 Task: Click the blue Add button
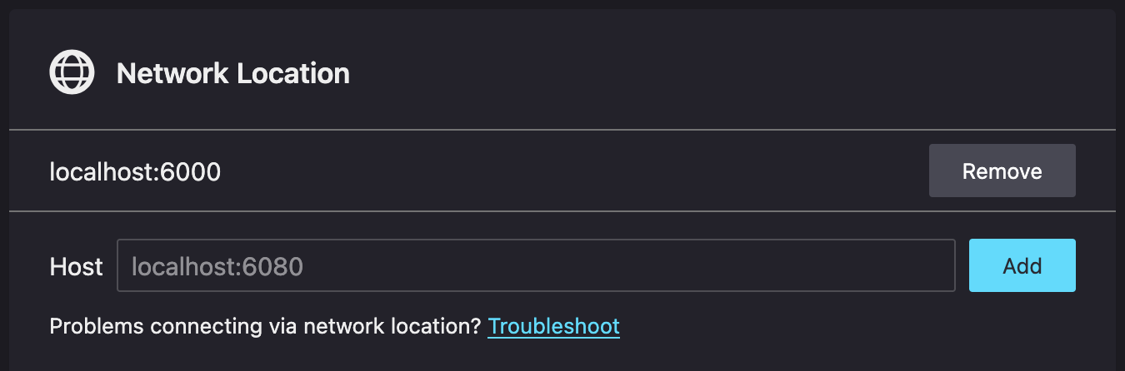[1022, 265]
